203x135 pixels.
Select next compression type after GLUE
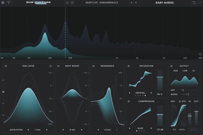pos(151,128)
